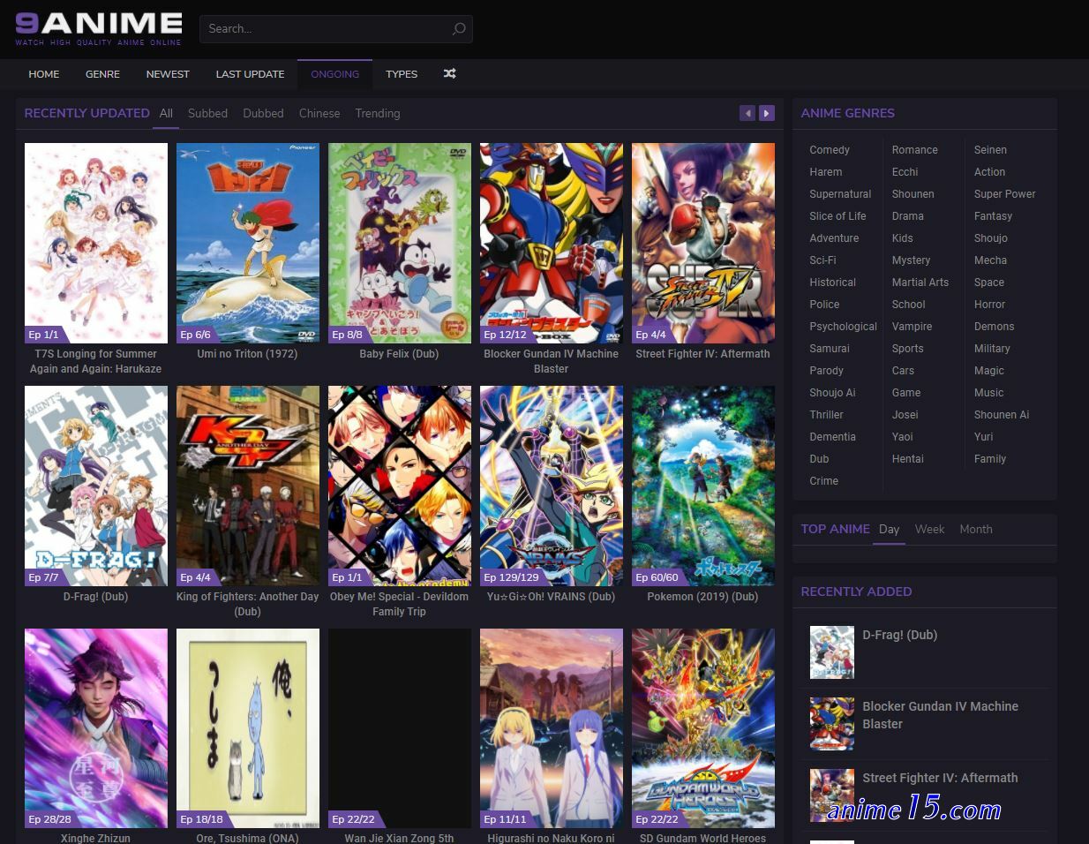Image resolution: width=1089 pixels, height=844 pixels.
Task: Open the Shoujo Ai genre
Action: pyautogui.click(x=832, y=393)
